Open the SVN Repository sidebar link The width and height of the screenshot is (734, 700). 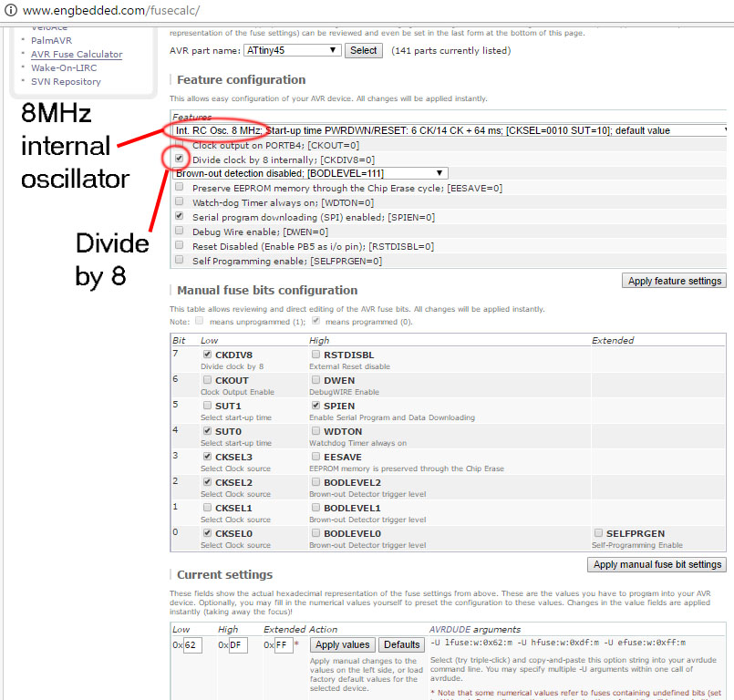[66, 81]
